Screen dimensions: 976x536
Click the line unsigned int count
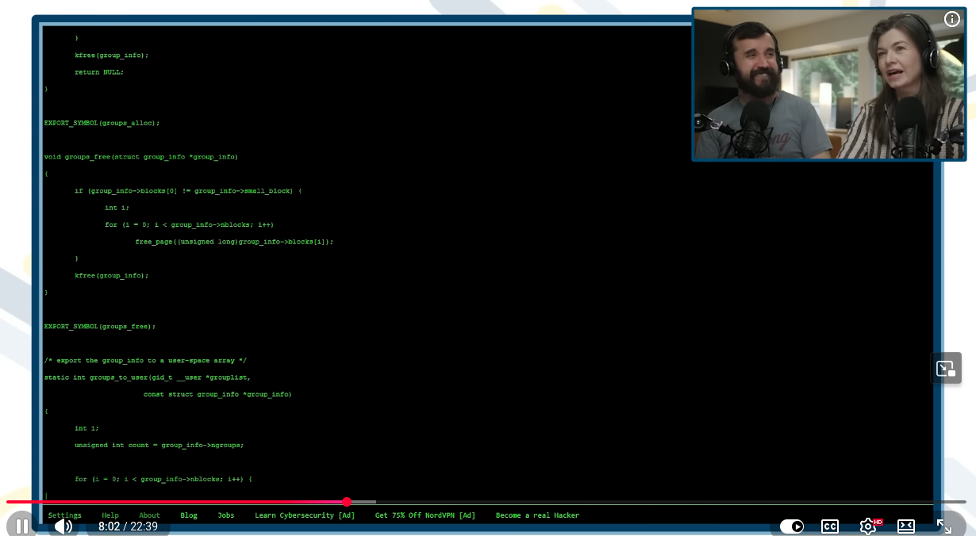point(159,445)
